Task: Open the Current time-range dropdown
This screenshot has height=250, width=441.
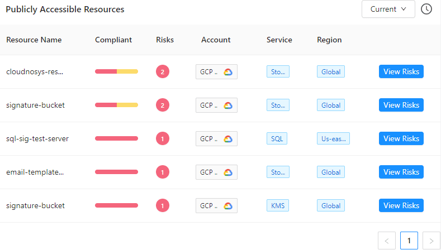Action: (x=388, y=9)
